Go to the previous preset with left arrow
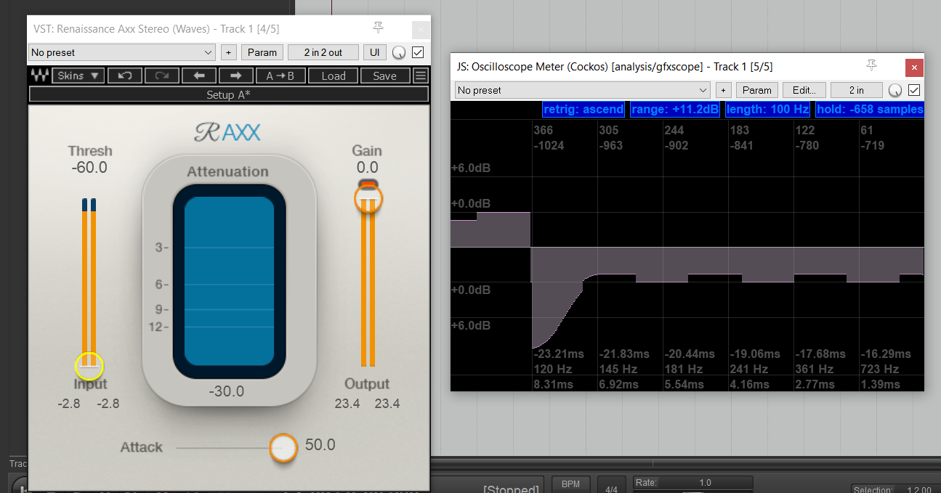Viewport: 941px width, 493px height. (x=199, y=76)
